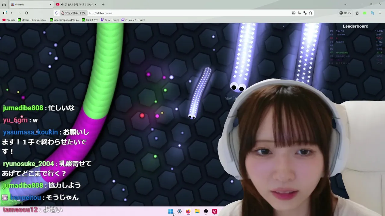Viewport: 385px width, 216px height.
Task: Open the YouTube bookmark
Action: click(x=9, y=20)
